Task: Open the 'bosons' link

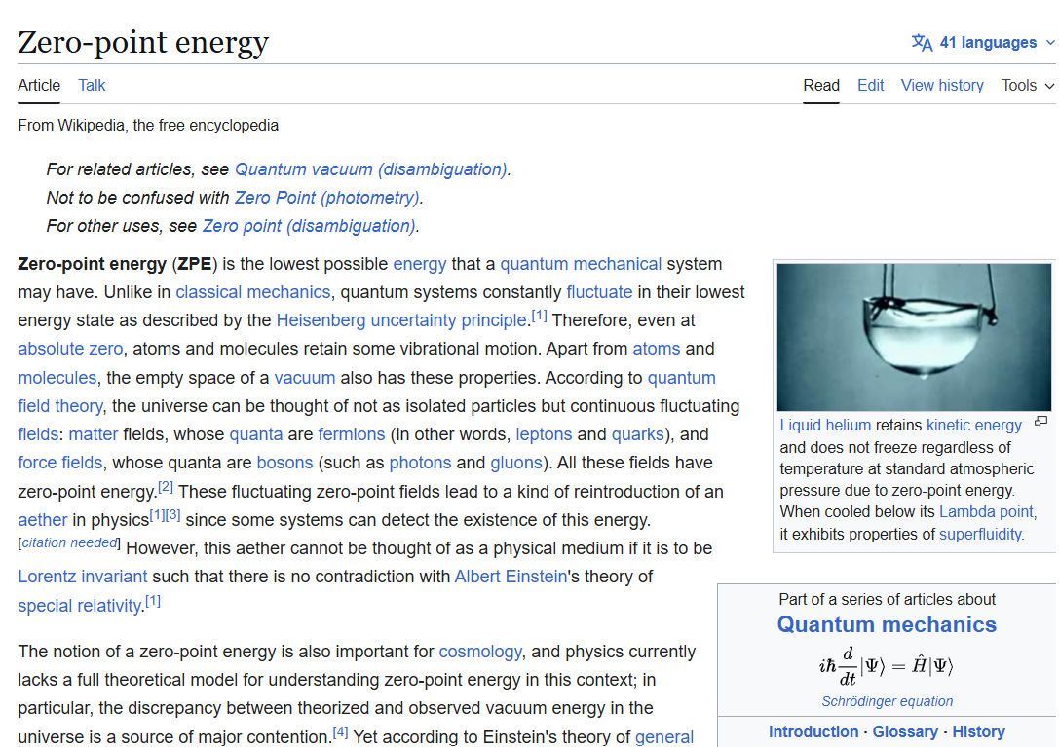Action: click(285, 463)
